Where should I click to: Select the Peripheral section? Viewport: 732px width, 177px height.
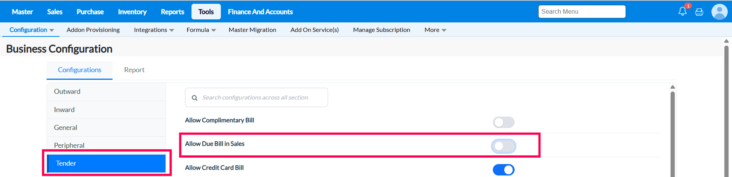(x=69, y=145)
